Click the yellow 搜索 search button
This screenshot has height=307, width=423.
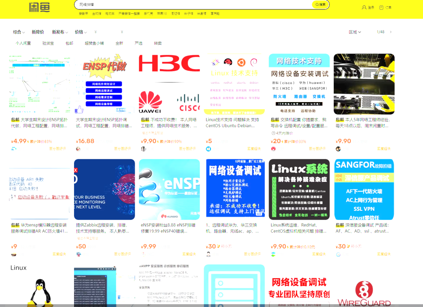point(320,5)
